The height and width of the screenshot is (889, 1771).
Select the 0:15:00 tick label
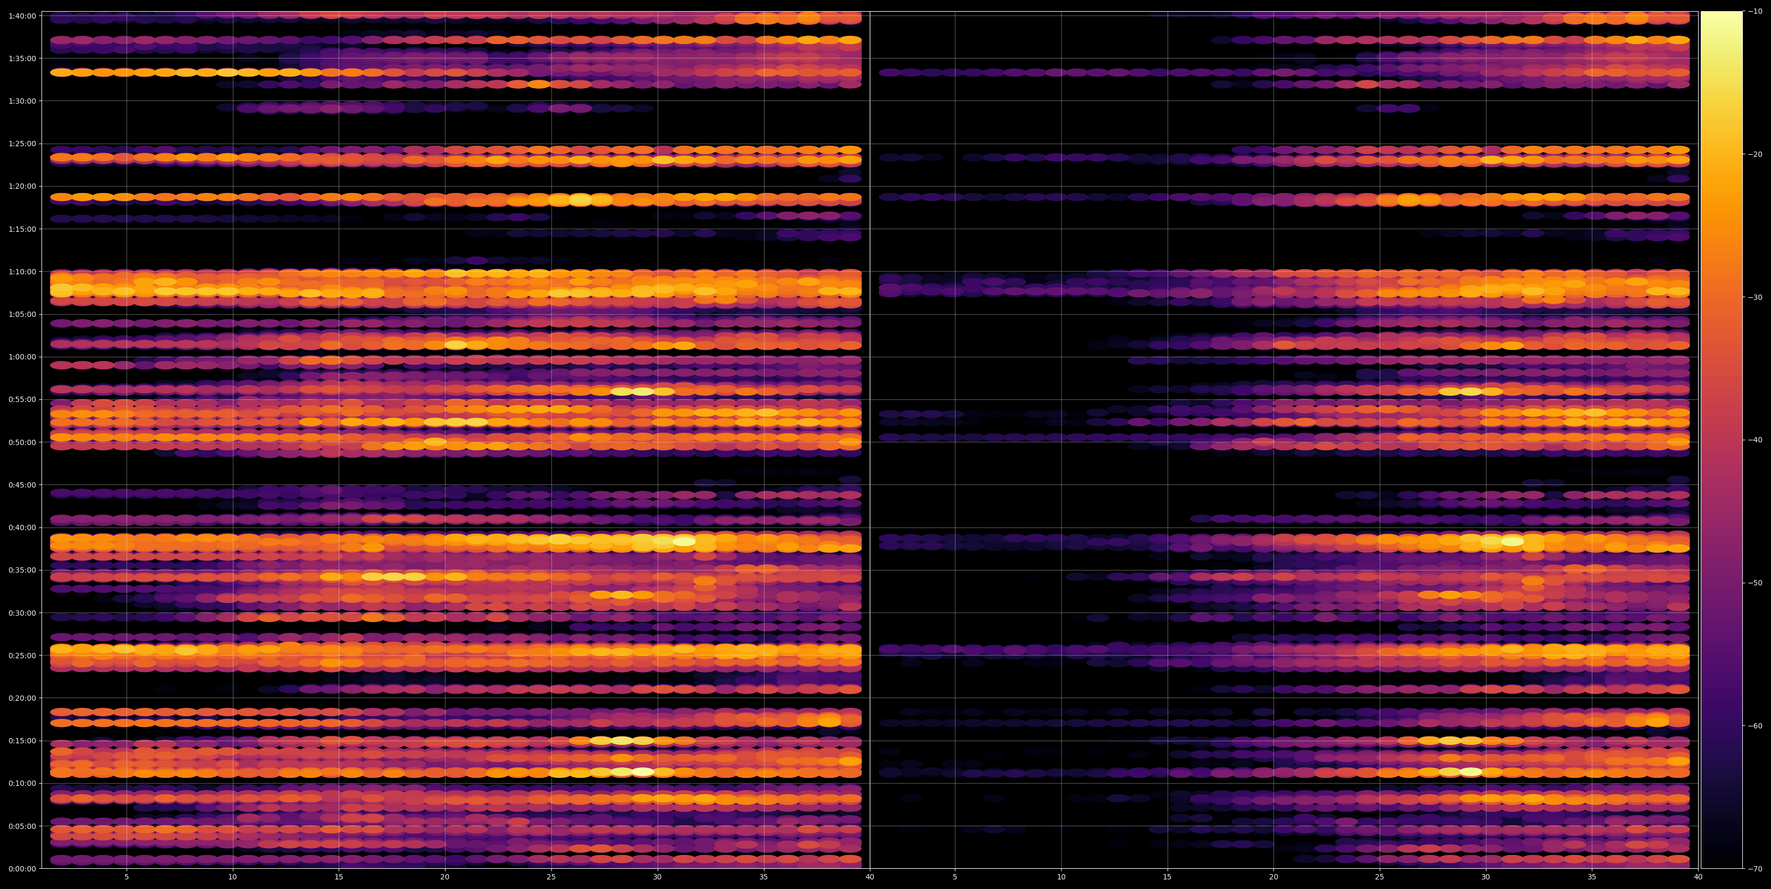(22, 741)
